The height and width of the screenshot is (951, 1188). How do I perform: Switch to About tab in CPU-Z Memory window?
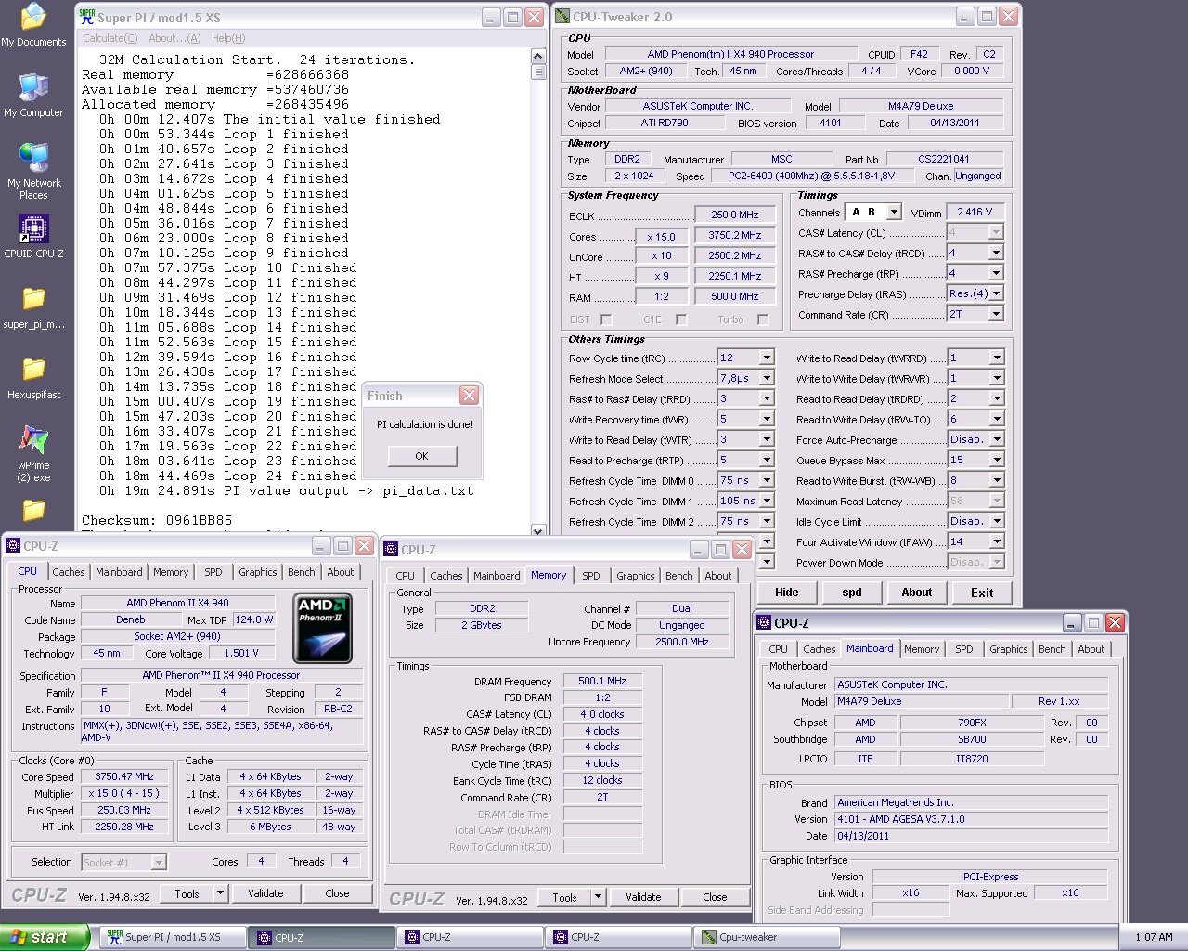coord(717,576)
